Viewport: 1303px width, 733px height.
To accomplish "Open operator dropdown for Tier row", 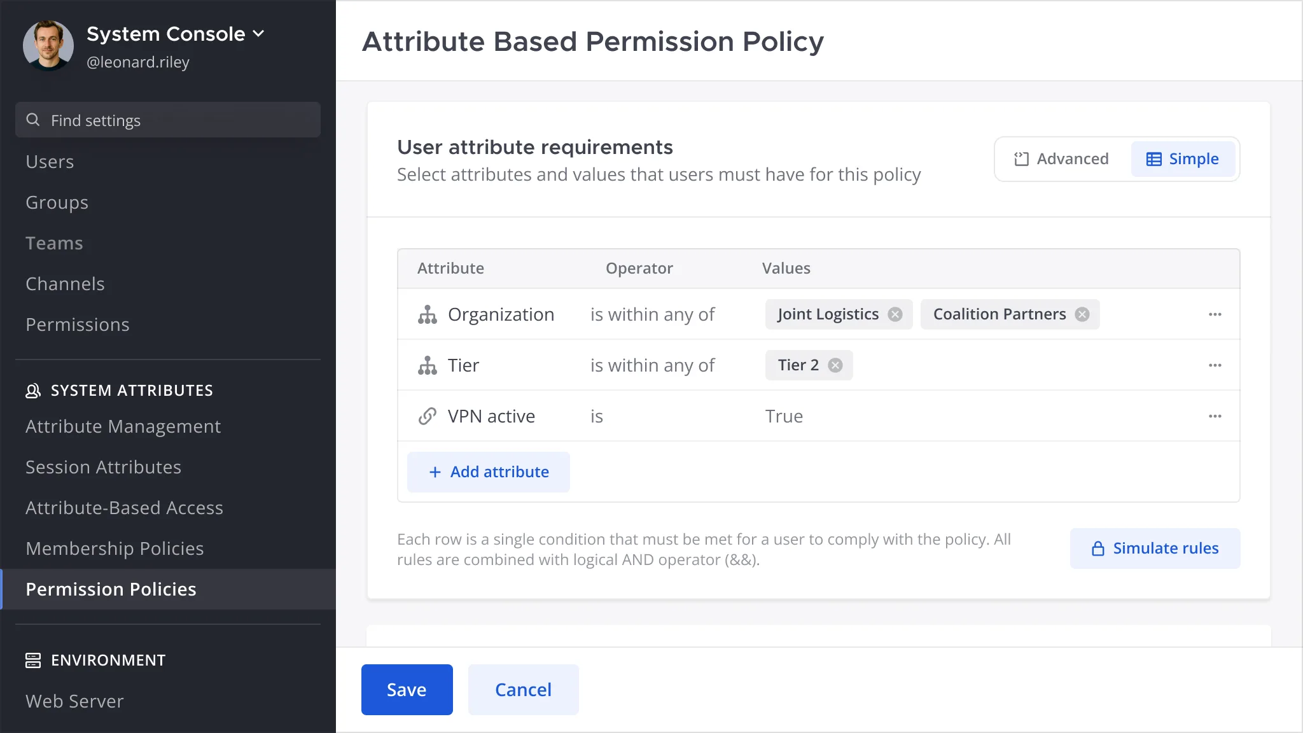I will click(x=653, y=365).
